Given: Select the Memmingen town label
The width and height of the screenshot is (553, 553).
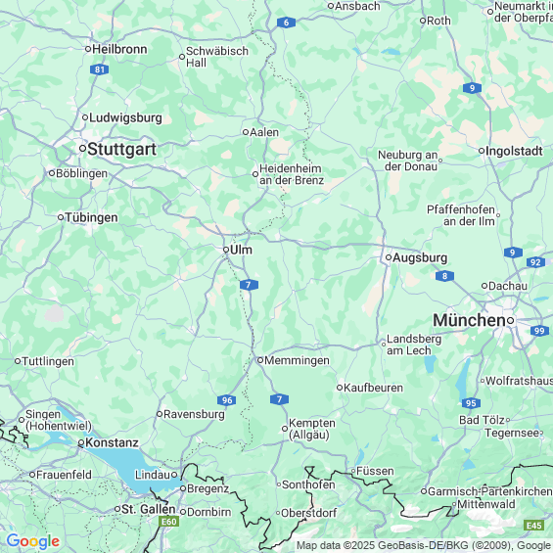Looking at the screenshot, I should (297, 360).
